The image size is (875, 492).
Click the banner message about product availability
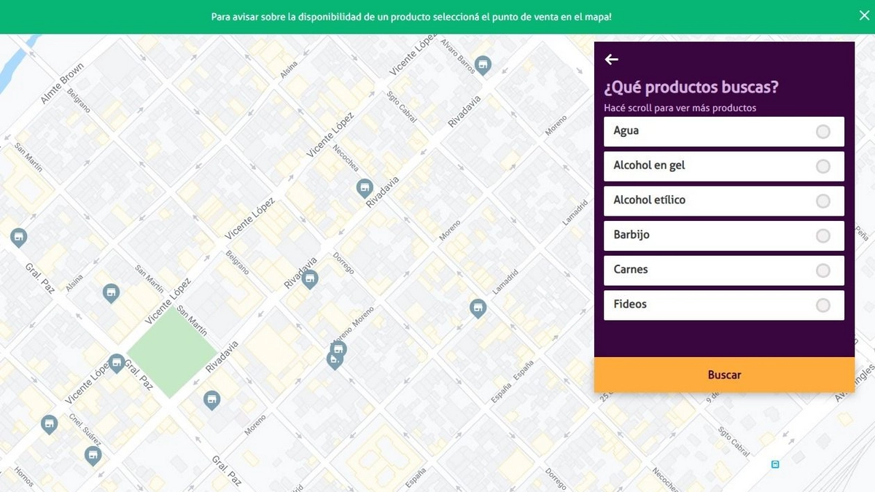coord(411,16)
